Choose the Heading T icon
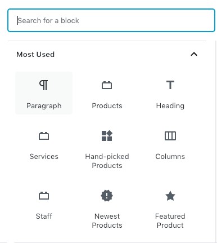 170,85
